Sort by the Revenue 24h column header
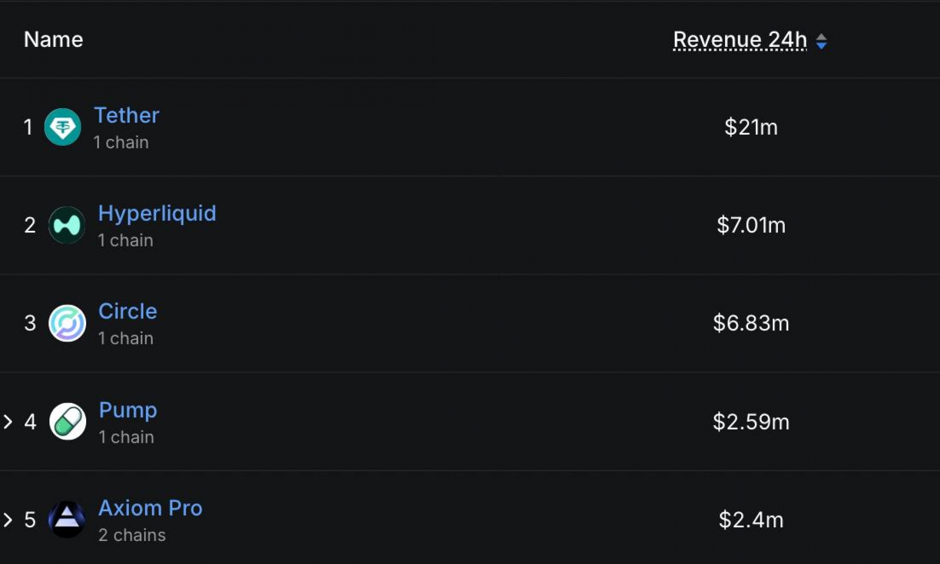Screen dimensions: 940x564 (x=739, y=40)
